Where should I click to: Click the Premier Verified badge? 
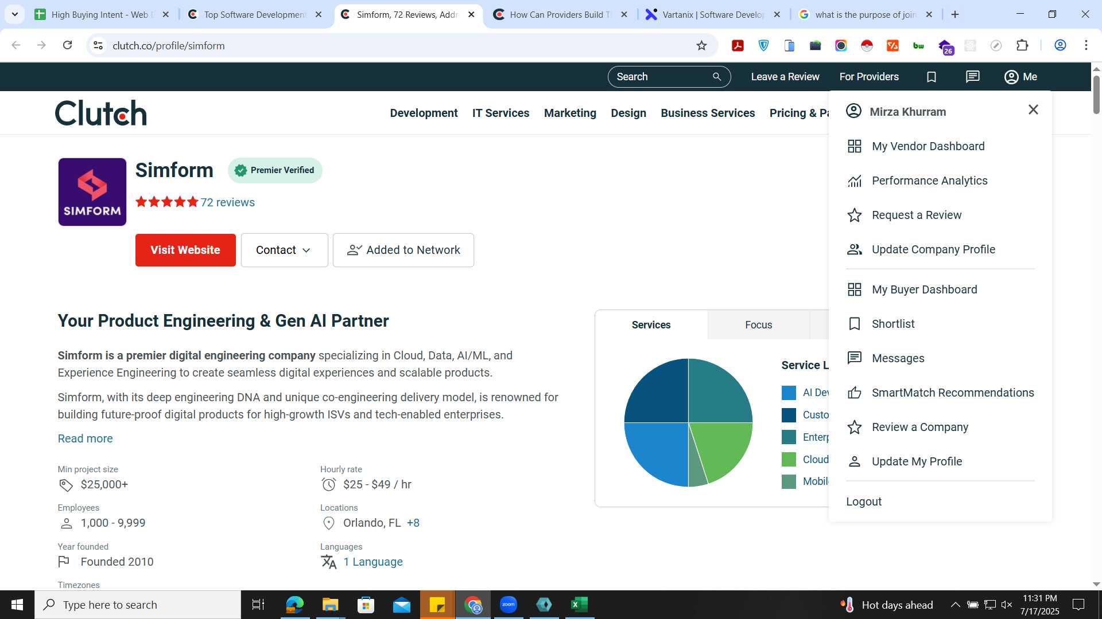[x=275, y=170]
